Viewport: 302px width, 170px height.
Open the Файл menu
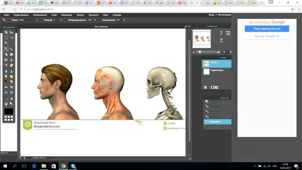pos(6,15)
